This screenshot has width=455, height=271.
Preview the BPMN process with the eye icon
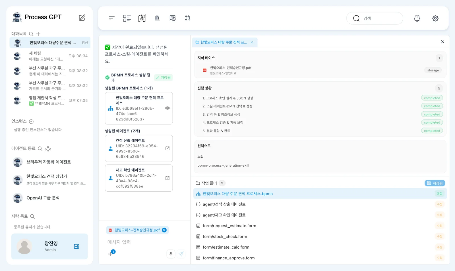click(167, 108)
